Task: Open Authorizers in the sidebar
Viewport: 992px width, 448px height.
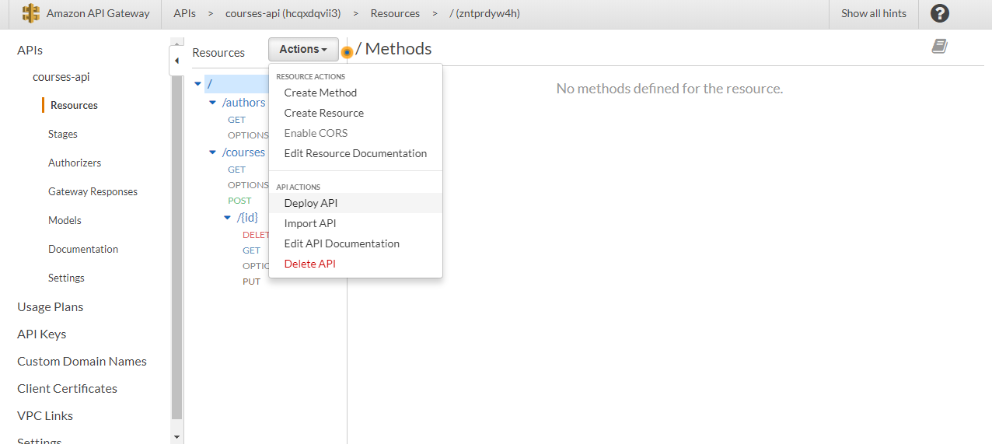Action: 75,163
